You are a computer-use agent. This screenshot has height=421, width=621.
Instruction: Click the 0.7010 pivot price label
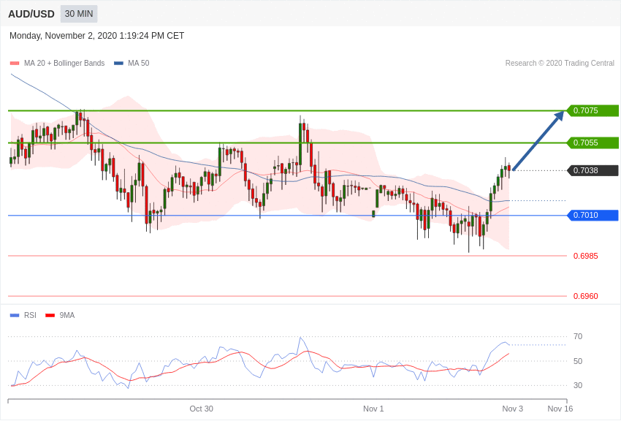[x=593, y=216]
